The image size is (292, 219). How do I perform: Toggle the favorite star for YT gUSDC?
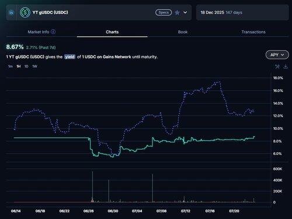[177, 12]
